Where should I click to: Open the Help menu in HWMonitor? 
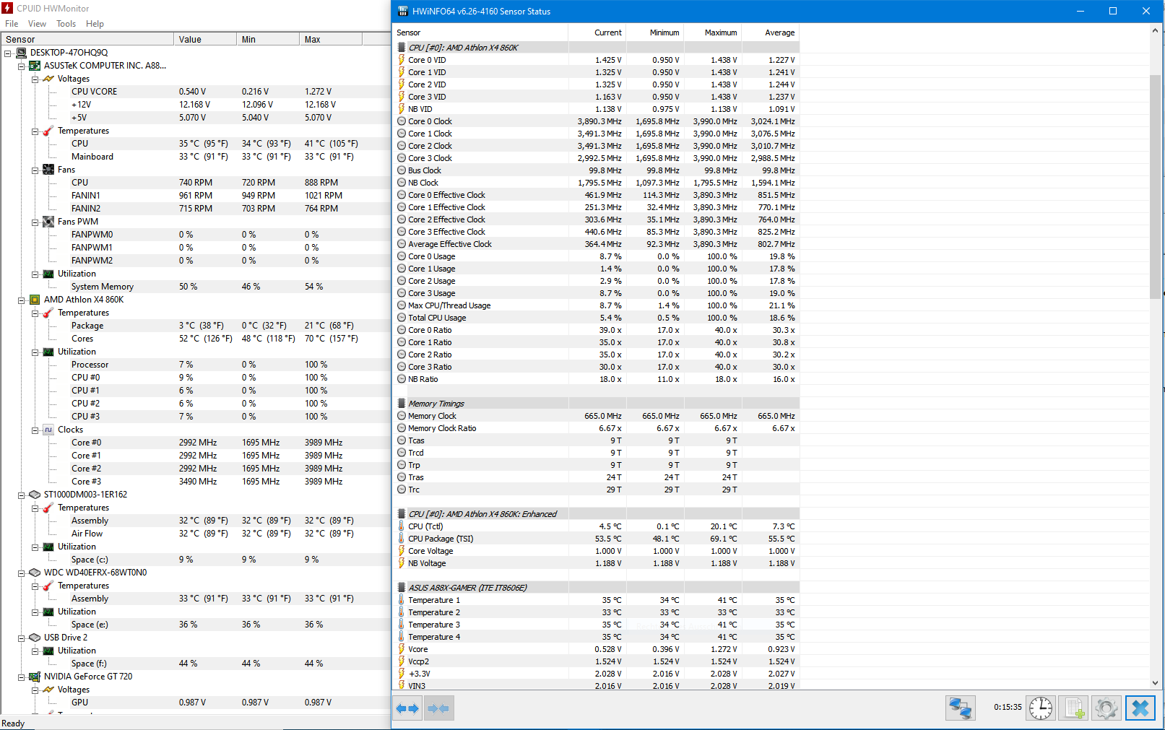coord(95,24)
